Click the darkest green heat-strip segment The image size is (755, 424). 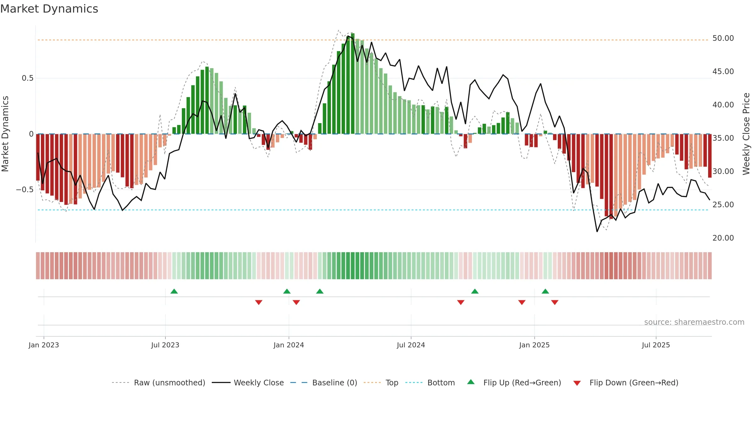[353, 266]
